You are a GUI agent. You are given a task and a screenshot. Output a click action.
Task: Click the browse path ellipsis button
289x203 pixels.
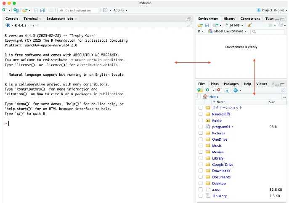click(284, 96)
